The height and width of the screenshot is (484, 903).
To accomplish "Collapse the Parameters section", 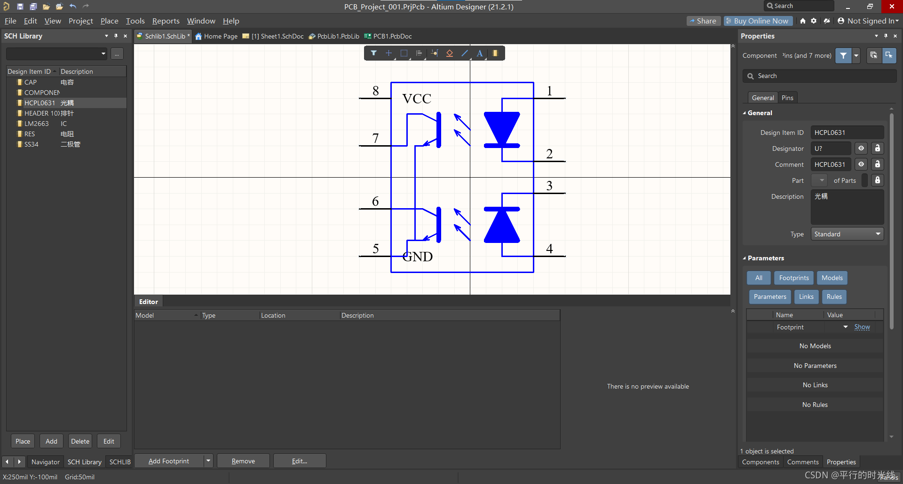I will 745,258.
